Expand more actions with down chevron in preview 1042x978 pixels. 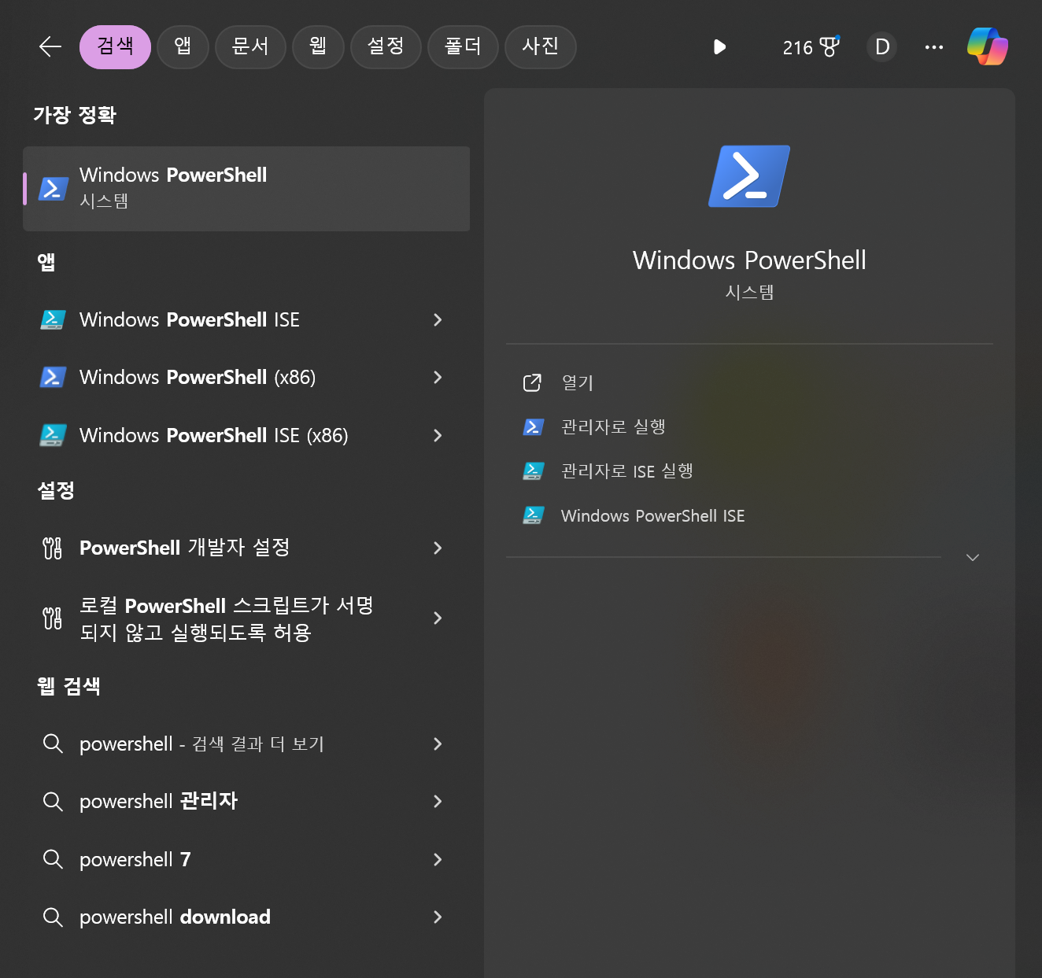coord(973,557)
